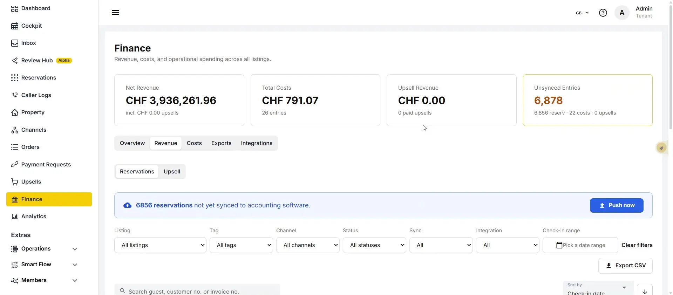The image size is (673, 295).
Task: Open Review Hub sparkle icon
Action: tap(14, 61)
